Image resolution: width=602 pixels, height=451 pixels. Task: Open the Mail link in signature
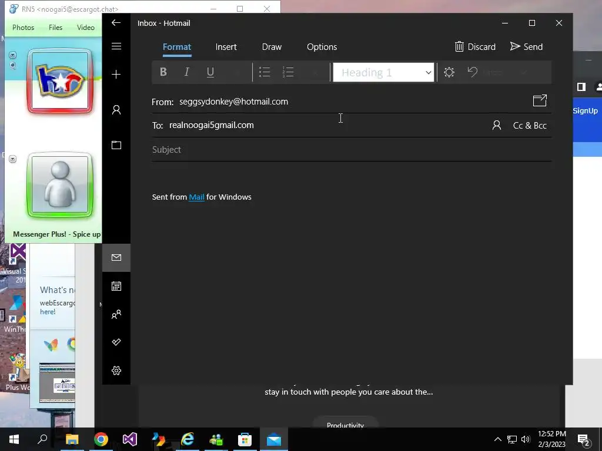tap(196, 197)
